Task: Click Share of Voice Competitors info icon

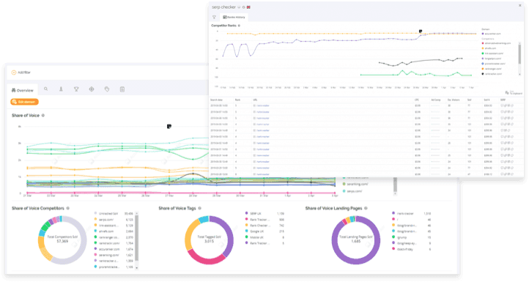Action: point(68,209)
